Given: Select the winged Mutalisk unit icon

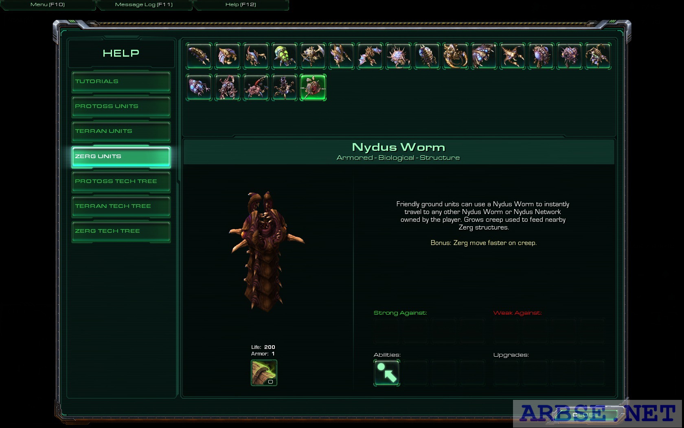Looking at the screenshot, I should point(370,56).
